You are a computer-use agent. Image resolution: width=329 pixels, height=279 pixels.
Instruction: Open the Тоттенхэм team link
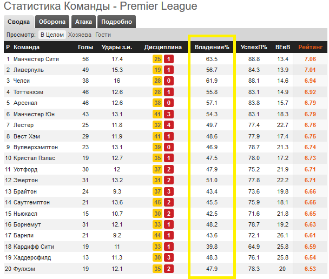[28, 92]
